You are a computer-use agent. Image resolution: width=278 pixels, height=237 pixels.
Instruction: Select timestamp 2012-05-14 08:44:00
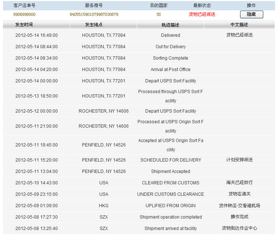36,47
